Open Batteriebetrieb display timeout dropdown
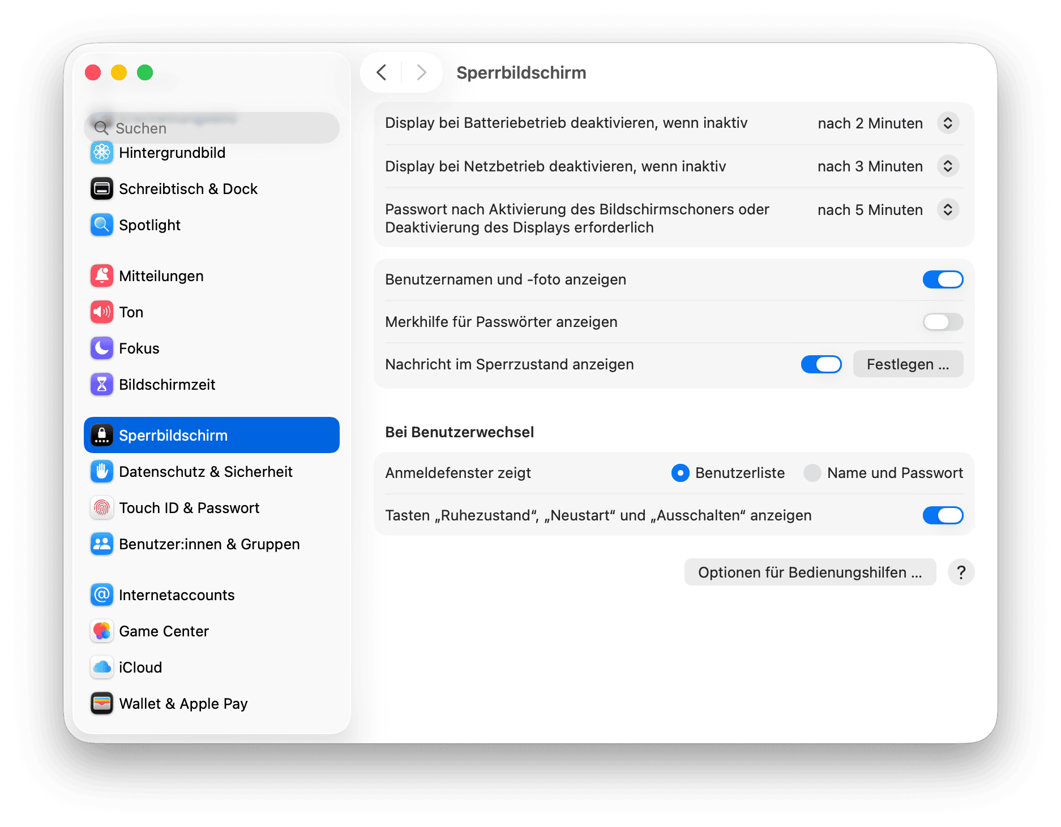Screen dimensions: 1061x827 click(x=947, y=123)
